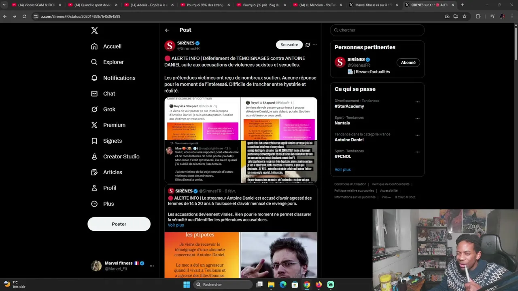The height and width of the screenshot is (291, 518).
Task: Click the Abonné button for SIRÈNES
Action: click(408, 63)
